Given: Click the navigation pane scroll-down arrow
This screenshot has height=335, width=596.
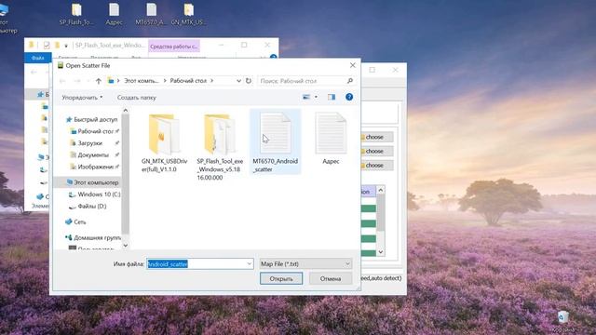Looking at the screenshot, I should pyautogui.click(x=126, y=246).
